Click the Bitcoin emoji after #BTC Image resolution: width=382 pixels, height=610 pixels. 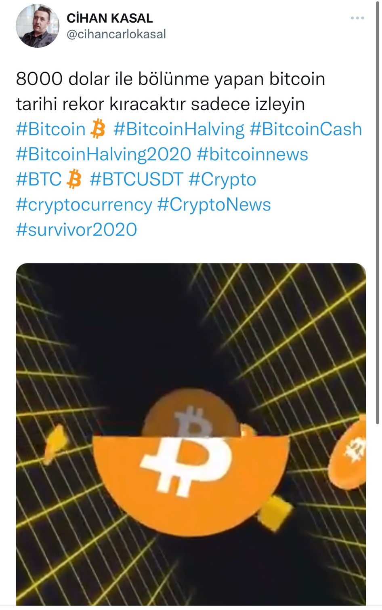click(74, 179)
